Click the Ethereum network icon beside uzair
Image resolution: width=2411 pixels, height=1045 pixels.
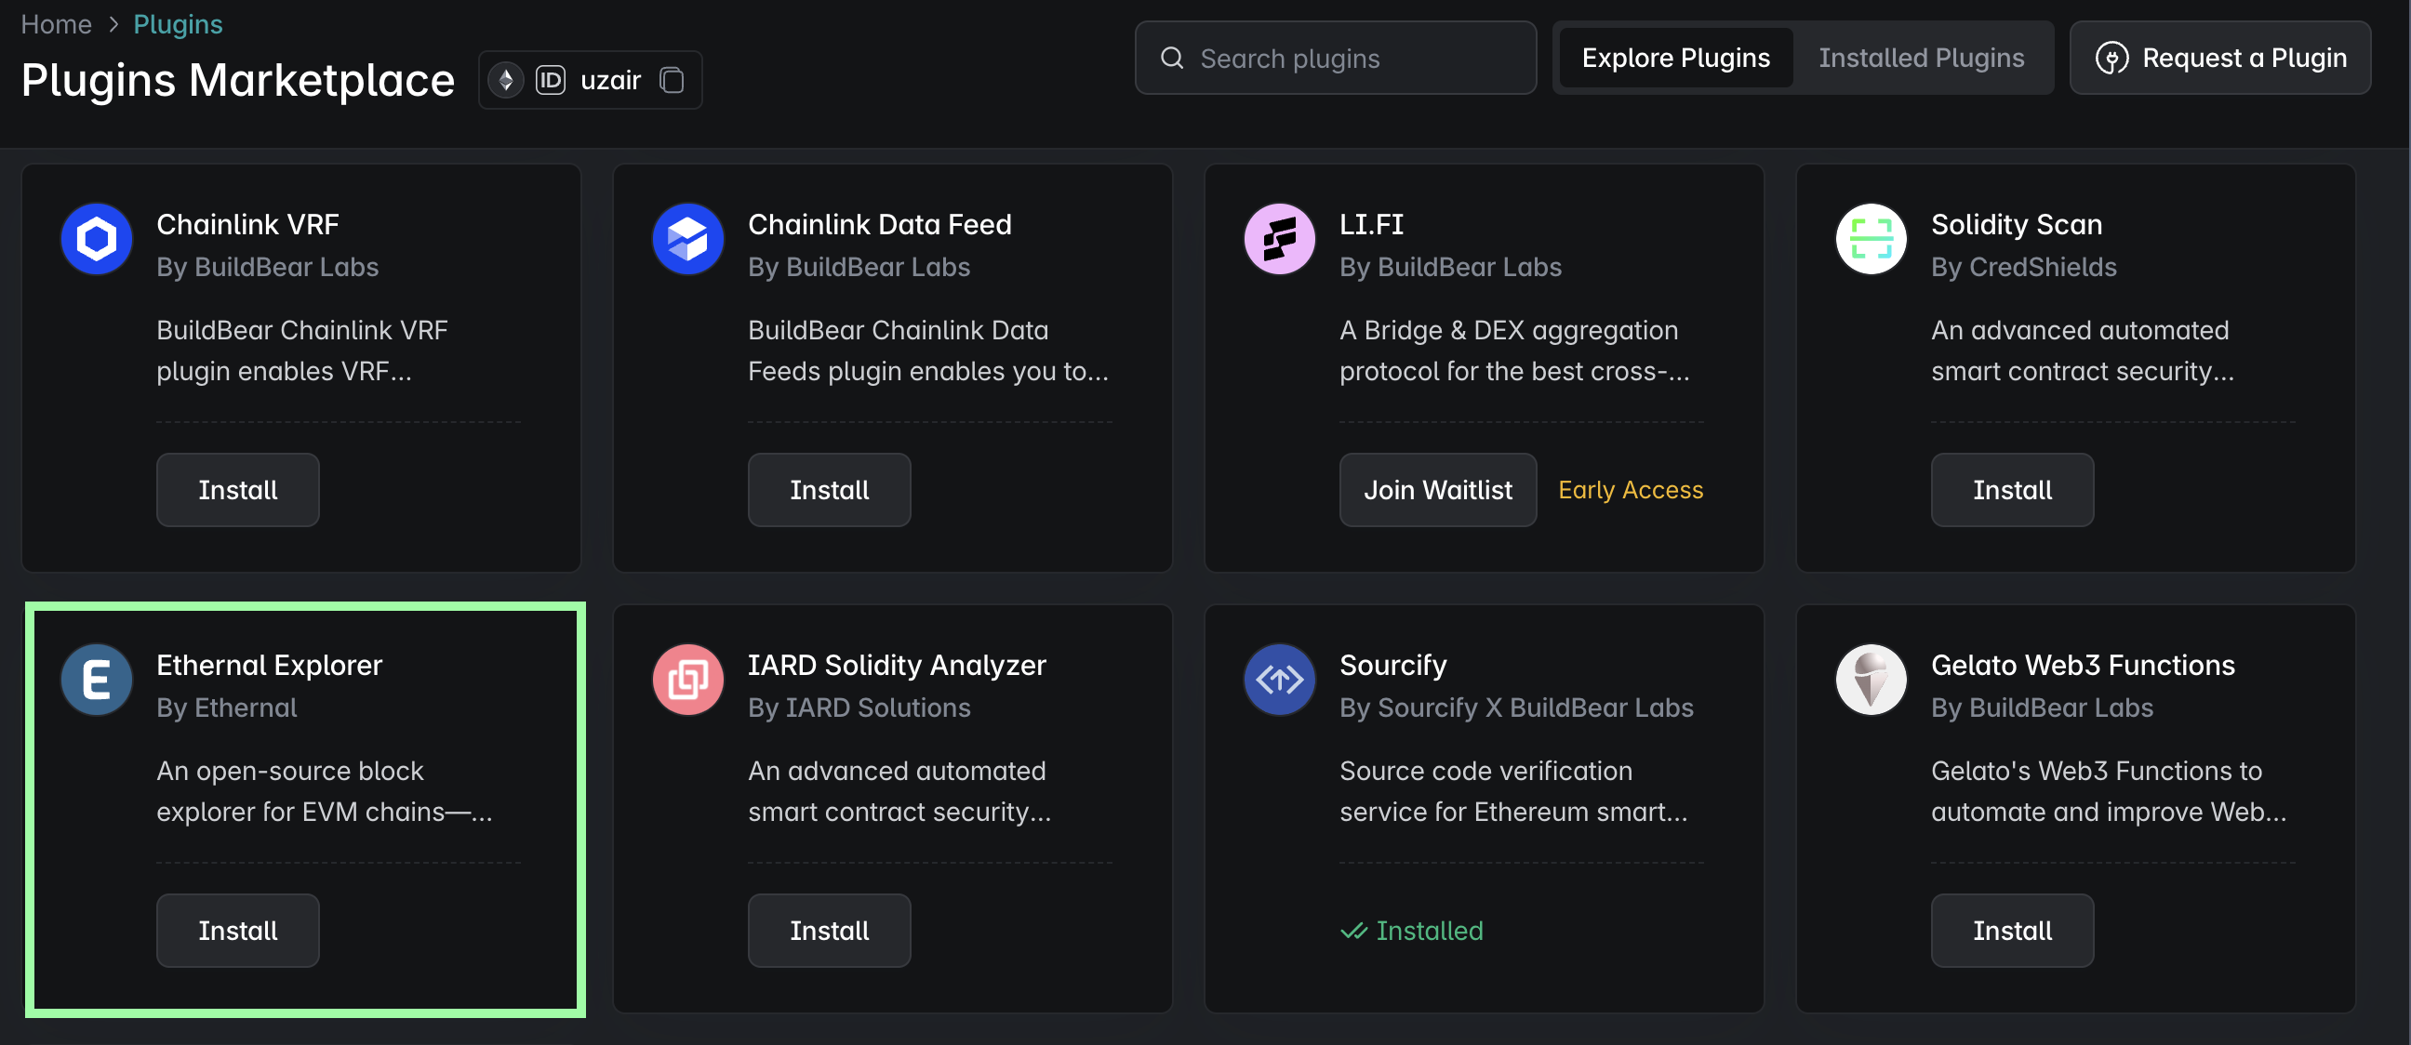(505, 81)
